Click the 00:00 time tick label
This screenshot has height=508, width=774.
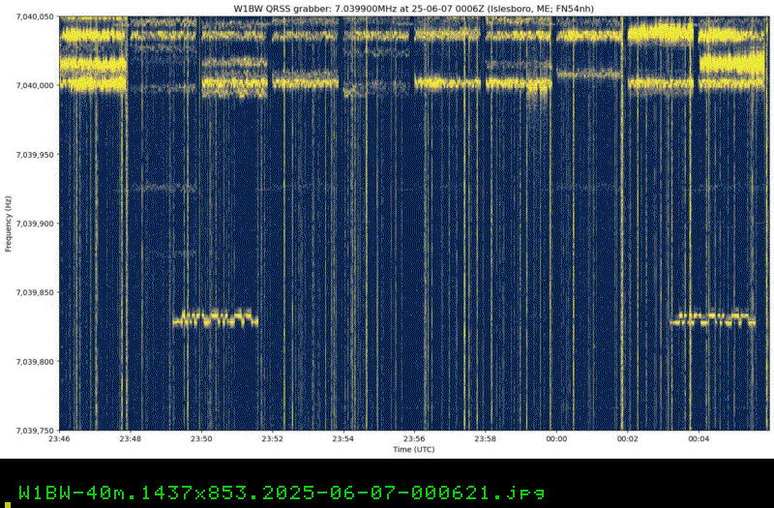[556, 438]
